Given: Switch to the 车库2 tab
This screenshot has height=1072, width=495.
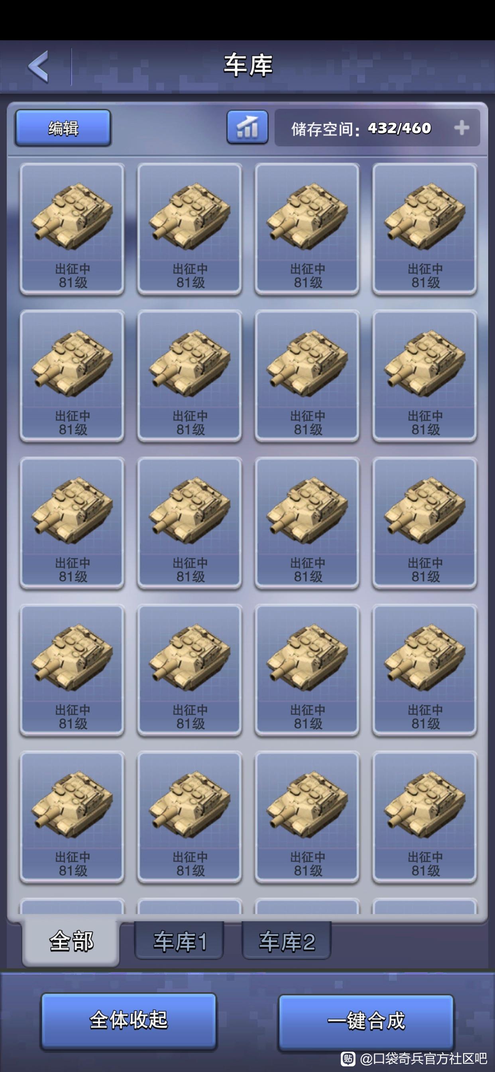Looking at the screenshot, I should tap(287, 941).
